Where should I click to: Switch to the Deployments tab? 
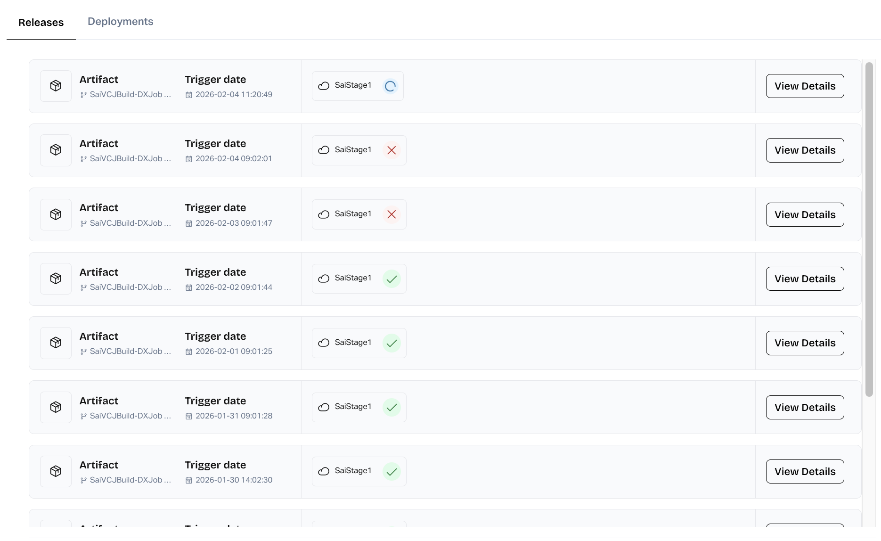[x=120, y=22]
